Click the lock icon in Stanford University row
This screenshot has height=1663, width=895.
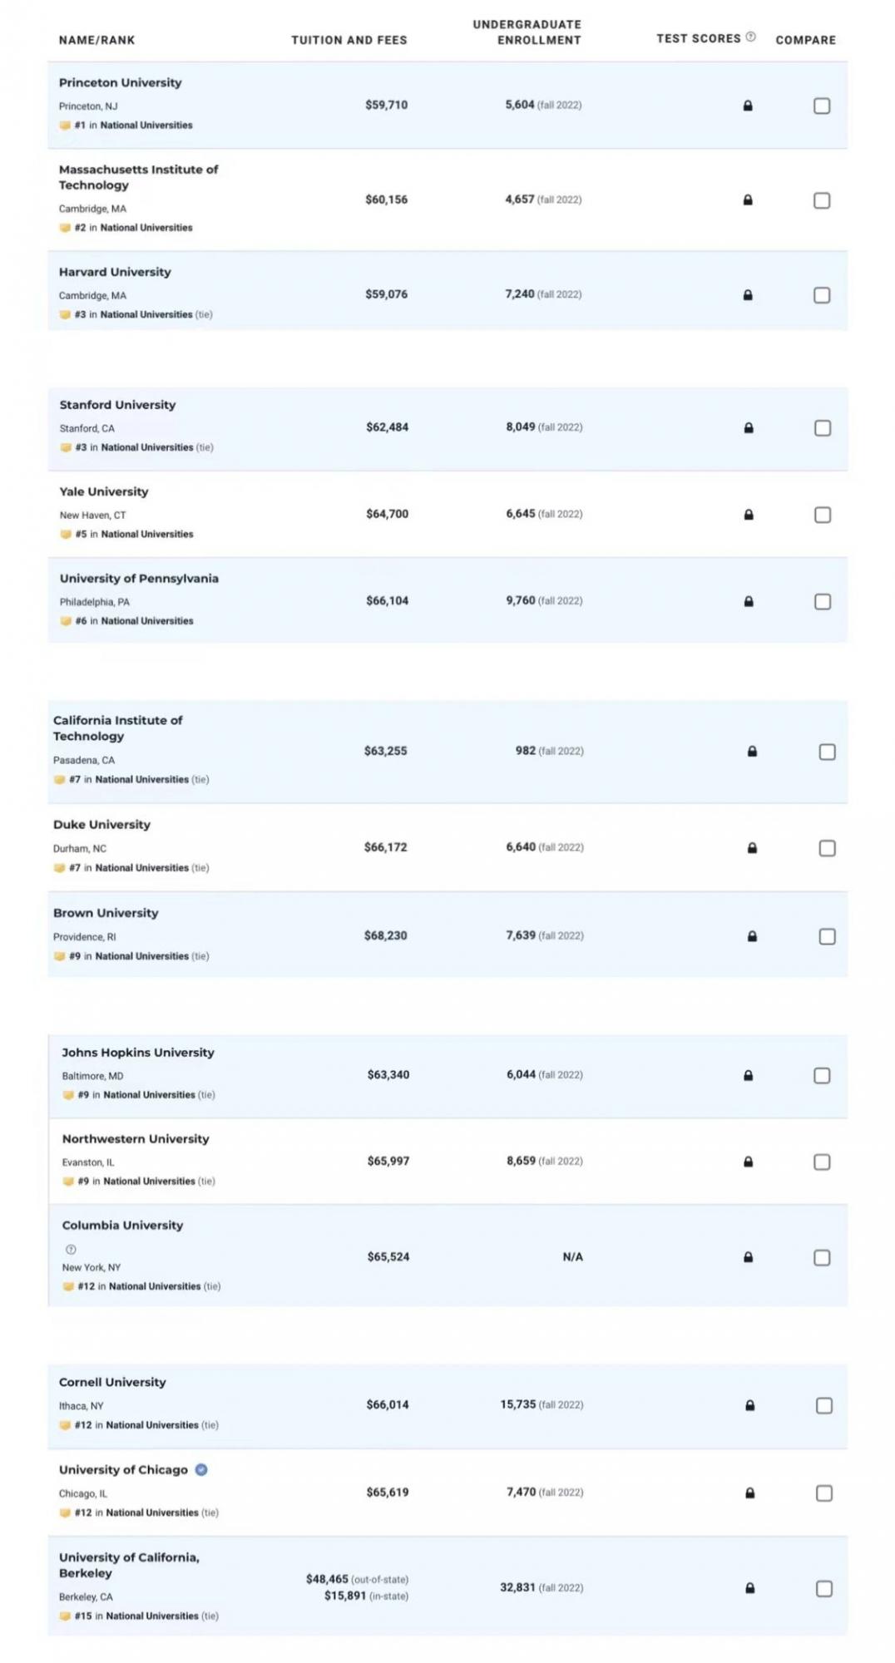(x=748, y=427)
